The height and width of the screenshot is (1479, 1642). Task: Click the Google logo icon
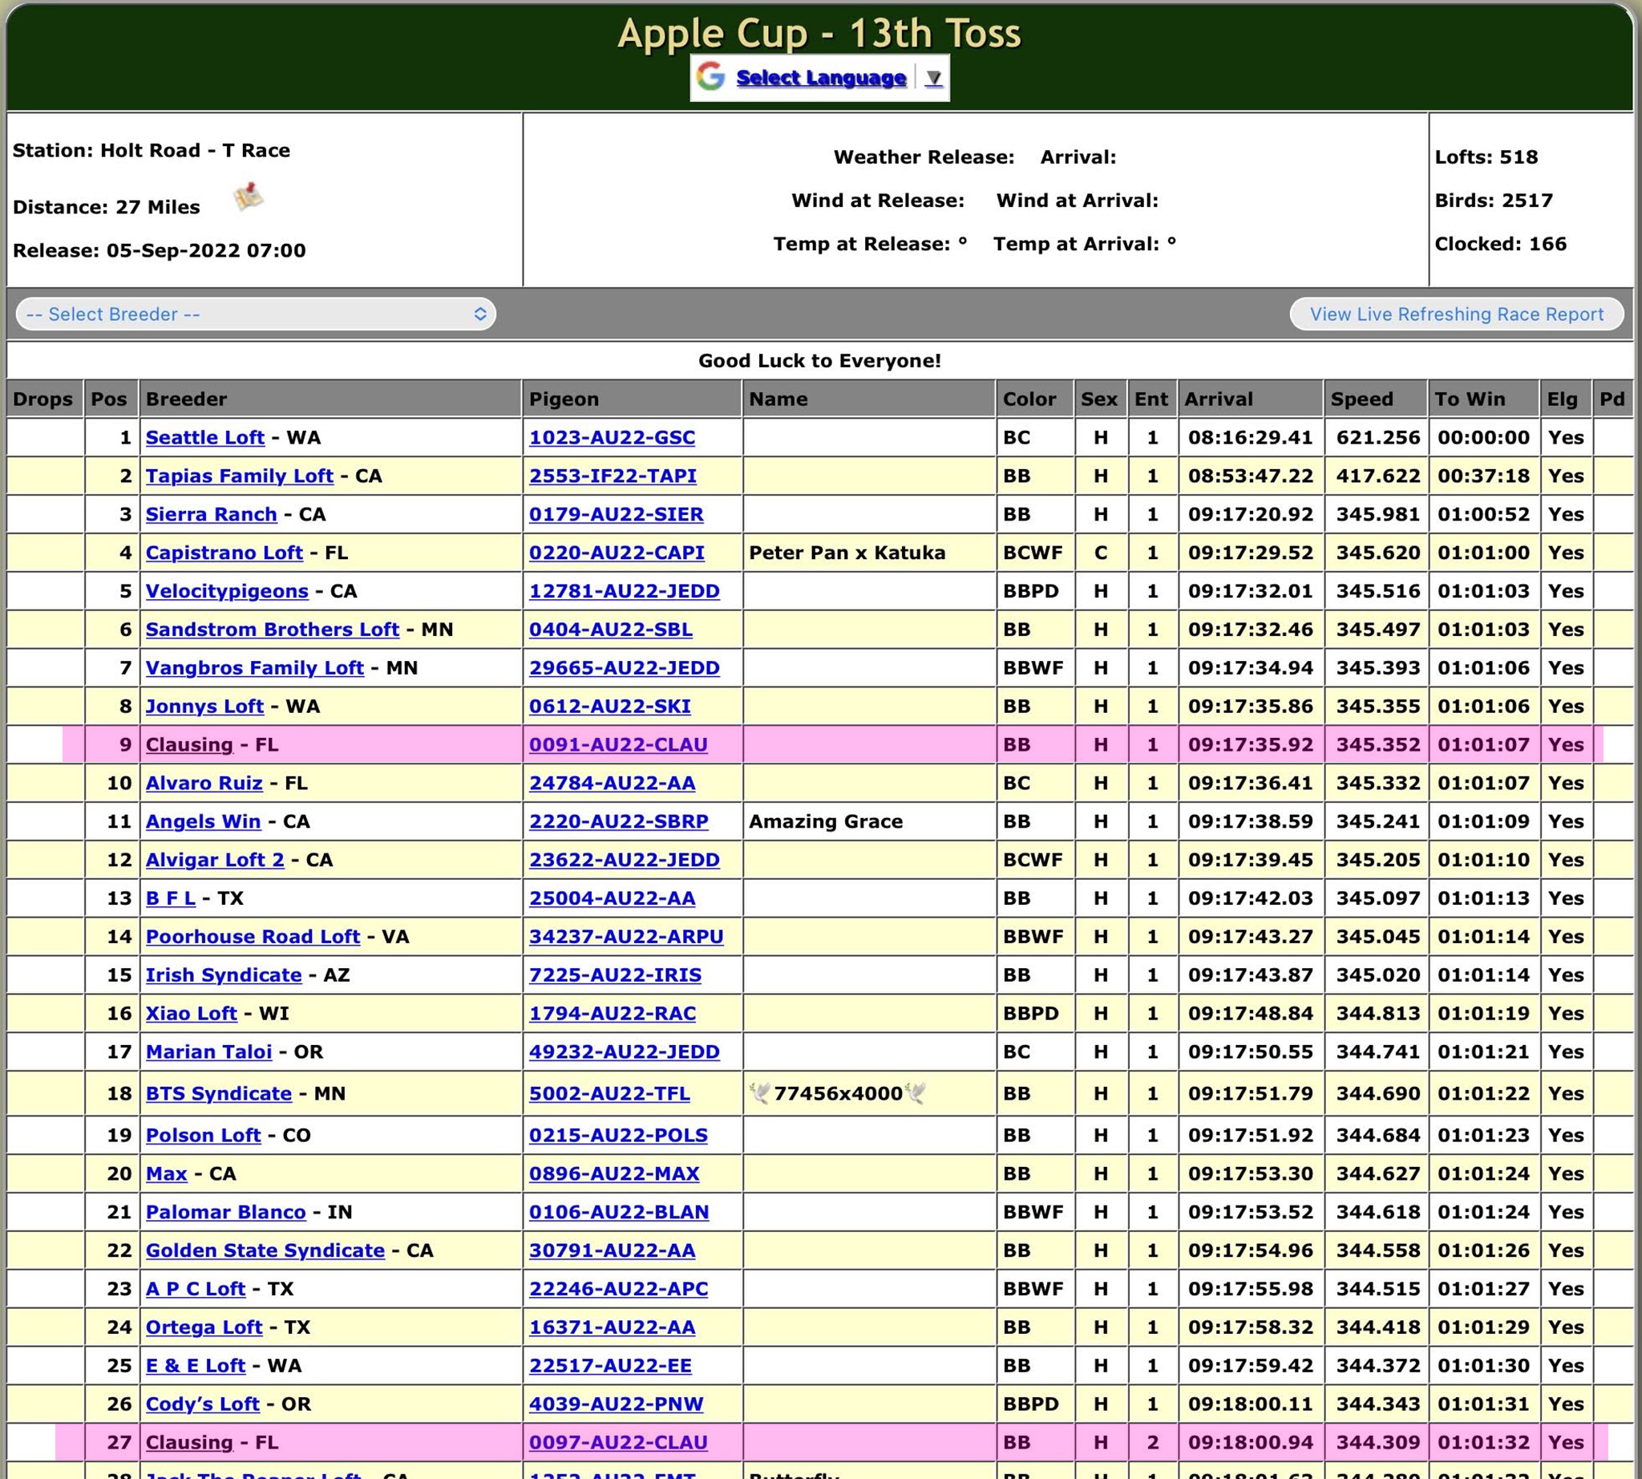(711, 77)
